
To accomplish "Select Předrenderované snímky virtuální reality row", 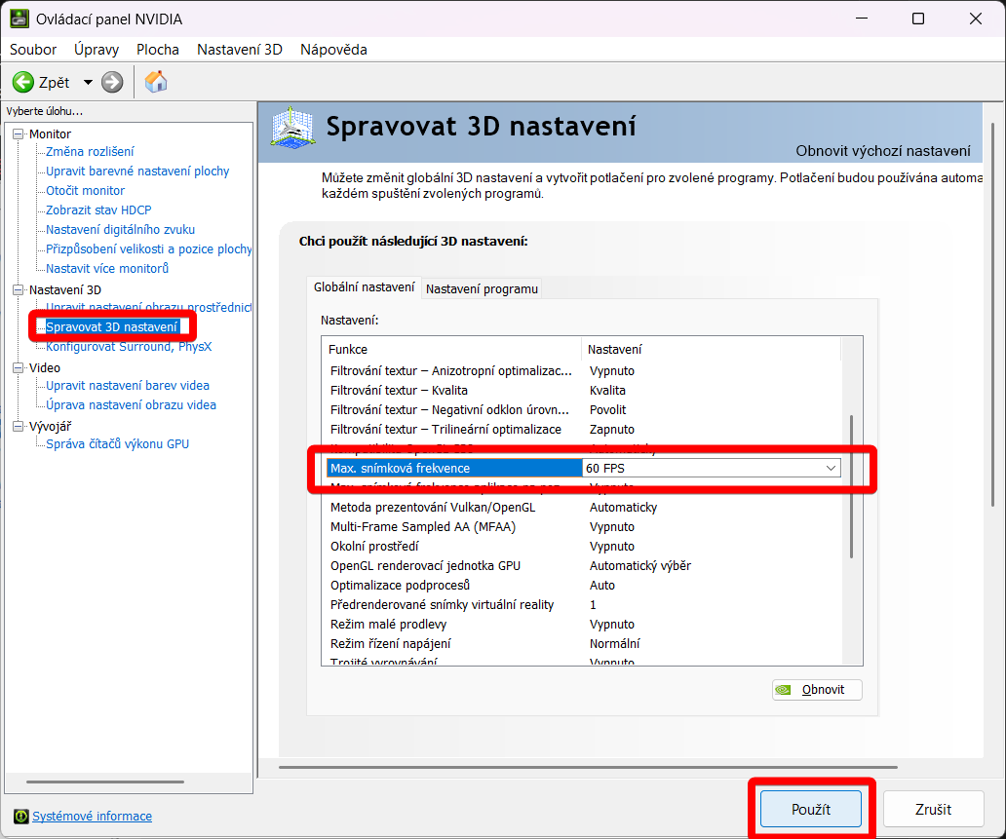I will point(583,605).
